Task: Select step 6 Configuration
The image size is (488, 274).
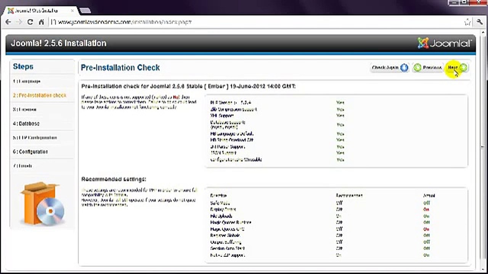Action: point(30,152)
